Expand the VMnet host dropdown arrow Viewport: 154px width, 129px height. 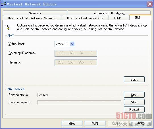tap(72, 44)
